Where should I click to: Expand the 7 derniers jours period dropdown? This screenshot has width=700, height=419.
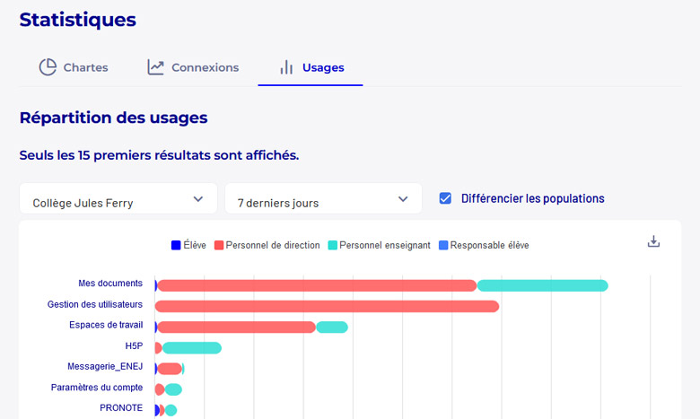(323, 199)
